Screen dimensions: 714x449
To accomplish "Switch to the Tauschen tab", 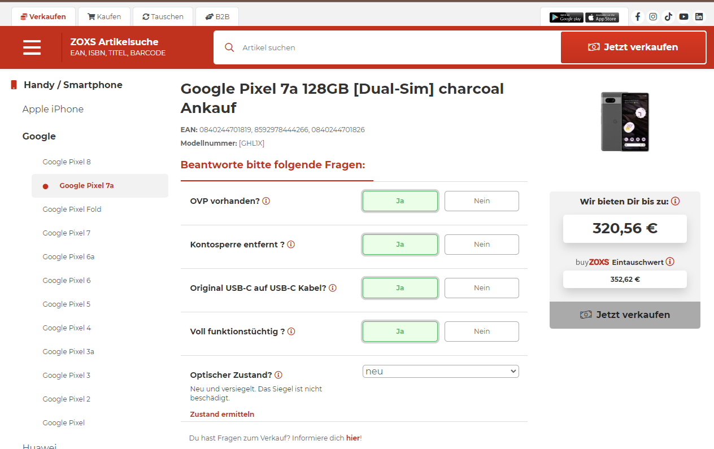I will 163,16.
